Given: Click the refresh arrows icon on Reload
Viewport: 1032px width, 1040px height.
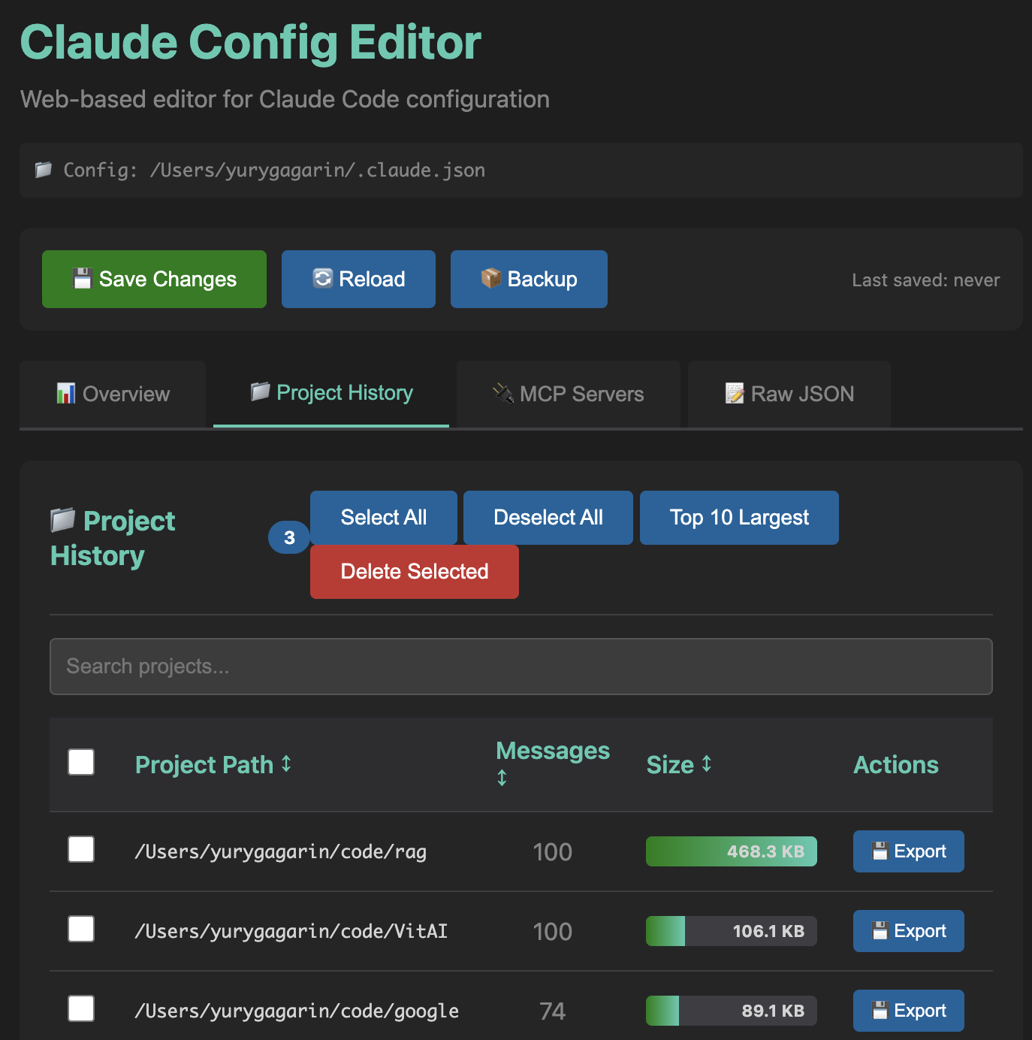Looking at the screenshot, I should coord(323,278).
